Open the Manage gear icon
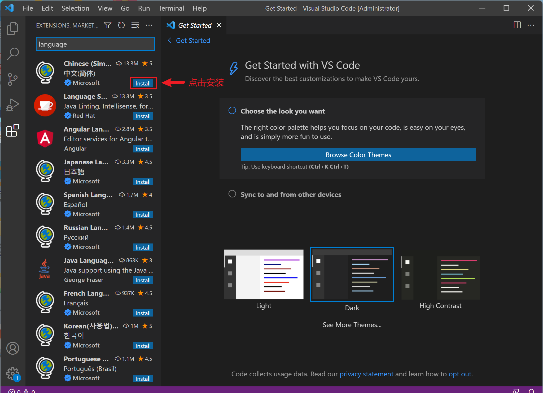 pos(13,374)
